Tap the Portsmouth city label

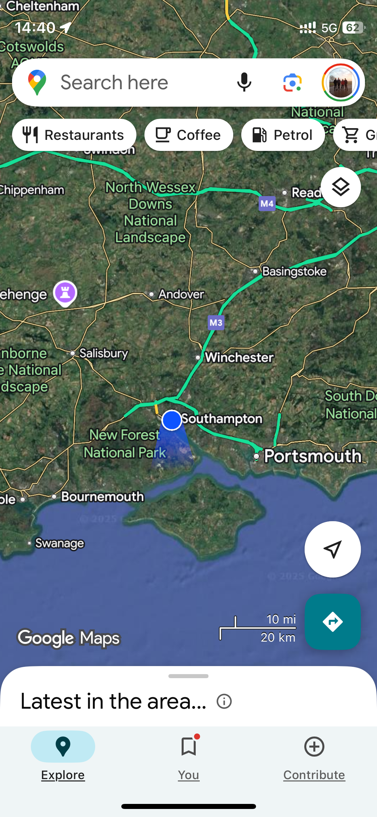click(x=313, y=456)
